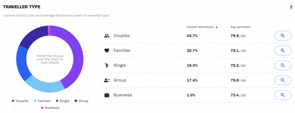
Task: Click the Single waving person icon
Action: pos(107,65)
